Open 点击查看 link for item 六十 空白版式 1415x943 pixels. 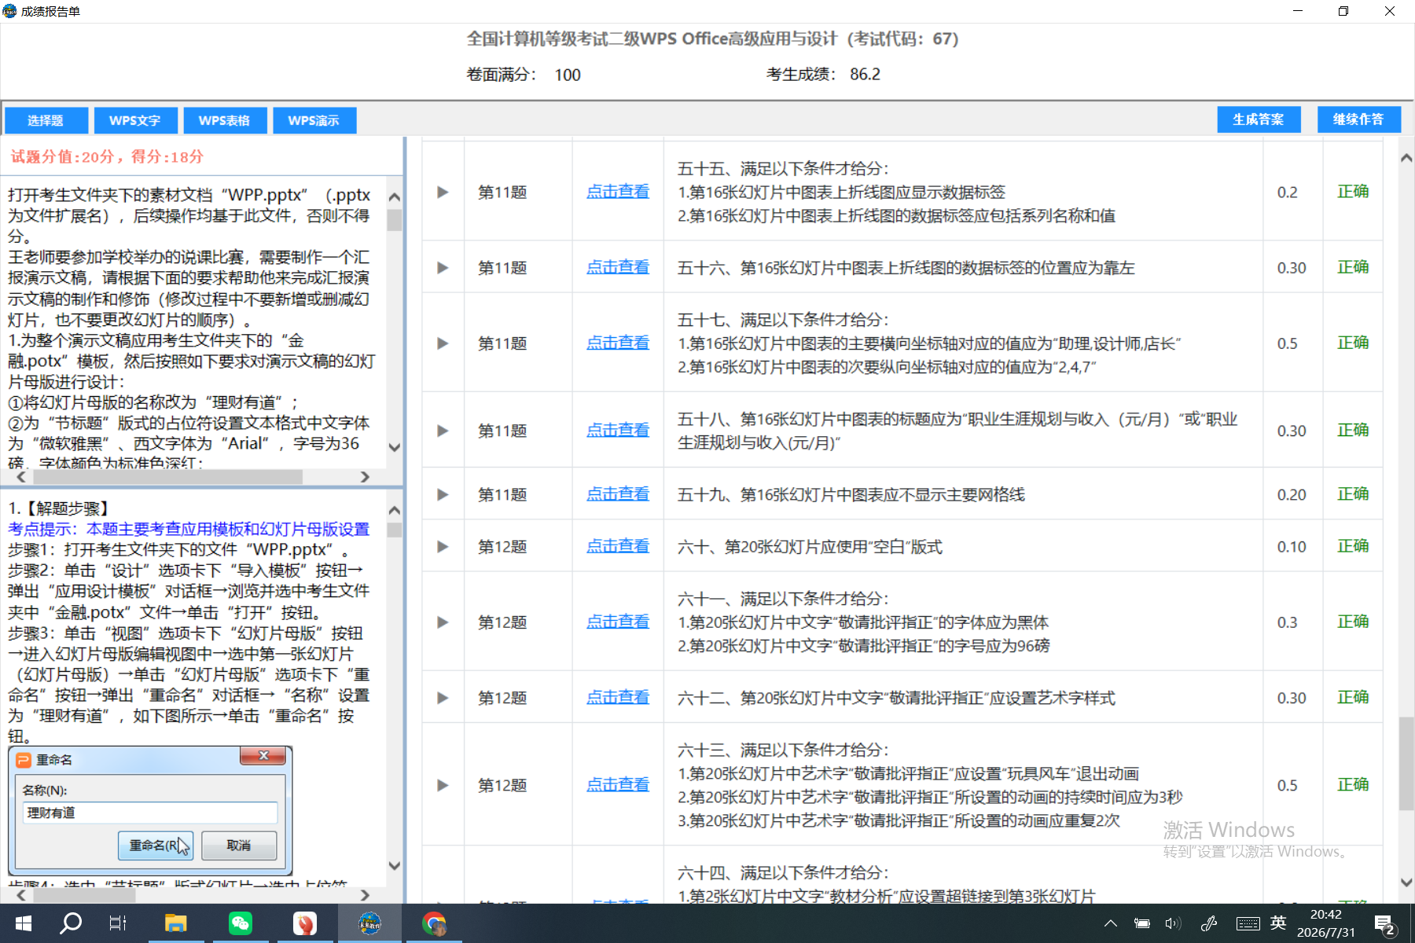pos(618,546)
